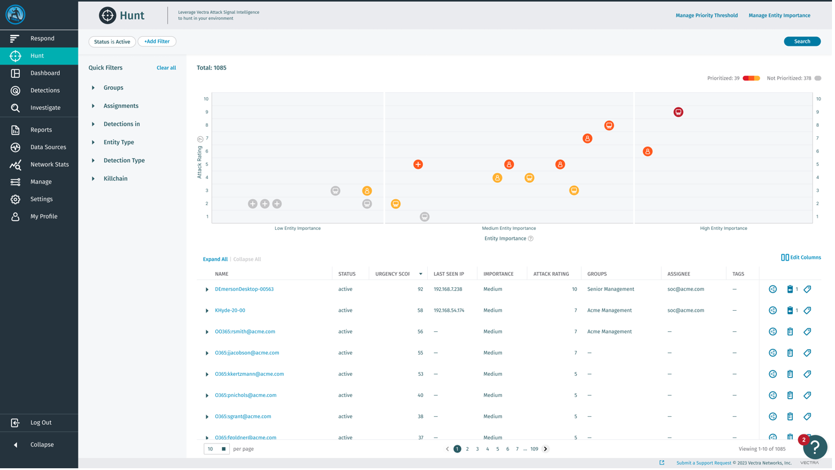Click the red host marker at attack rating 9
This screenshot has height=470, width=835.
(x=678, y=112)
